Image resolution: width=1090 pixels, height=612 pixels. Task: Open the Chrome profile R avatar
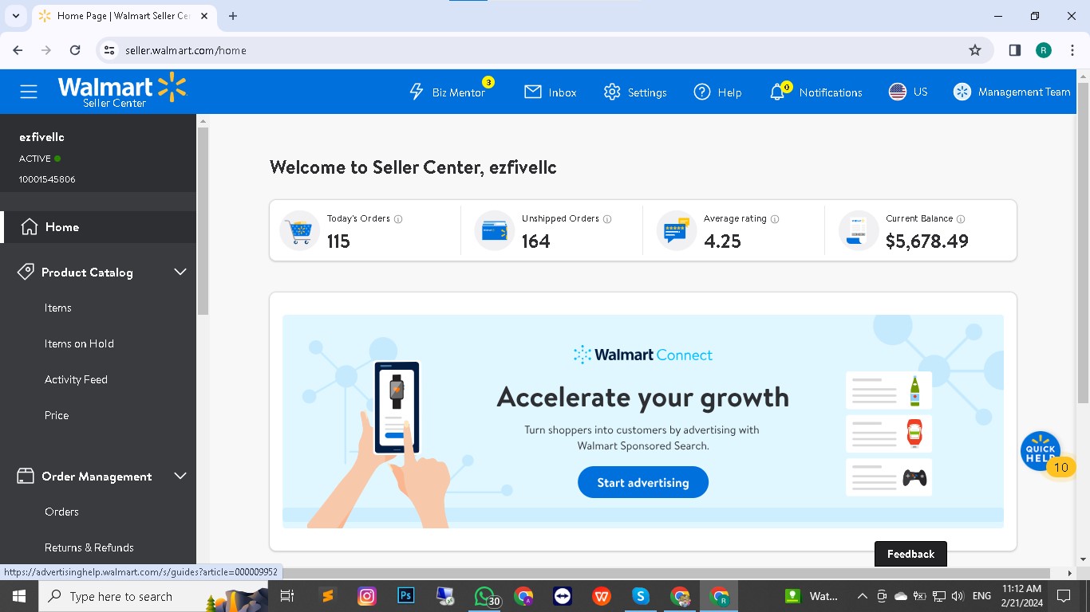(x=1044, y=50)
